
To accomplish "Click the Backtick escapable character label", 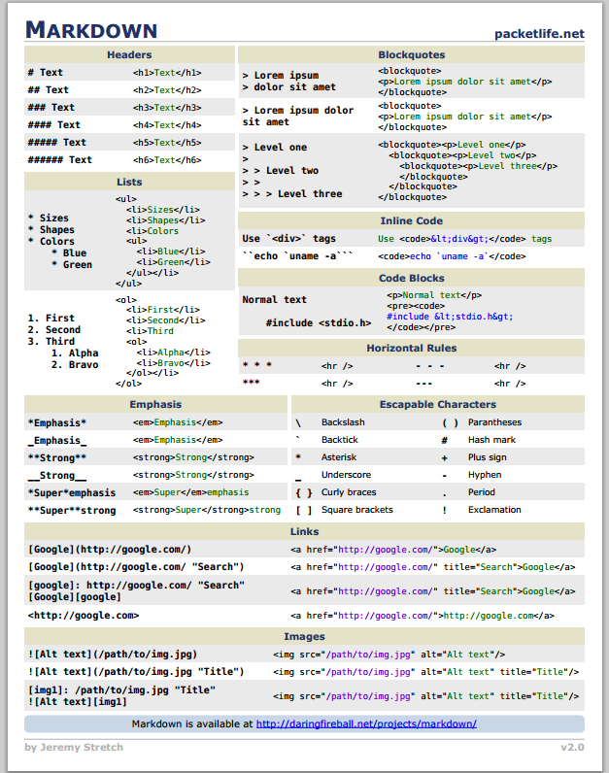I will [340, 439].
